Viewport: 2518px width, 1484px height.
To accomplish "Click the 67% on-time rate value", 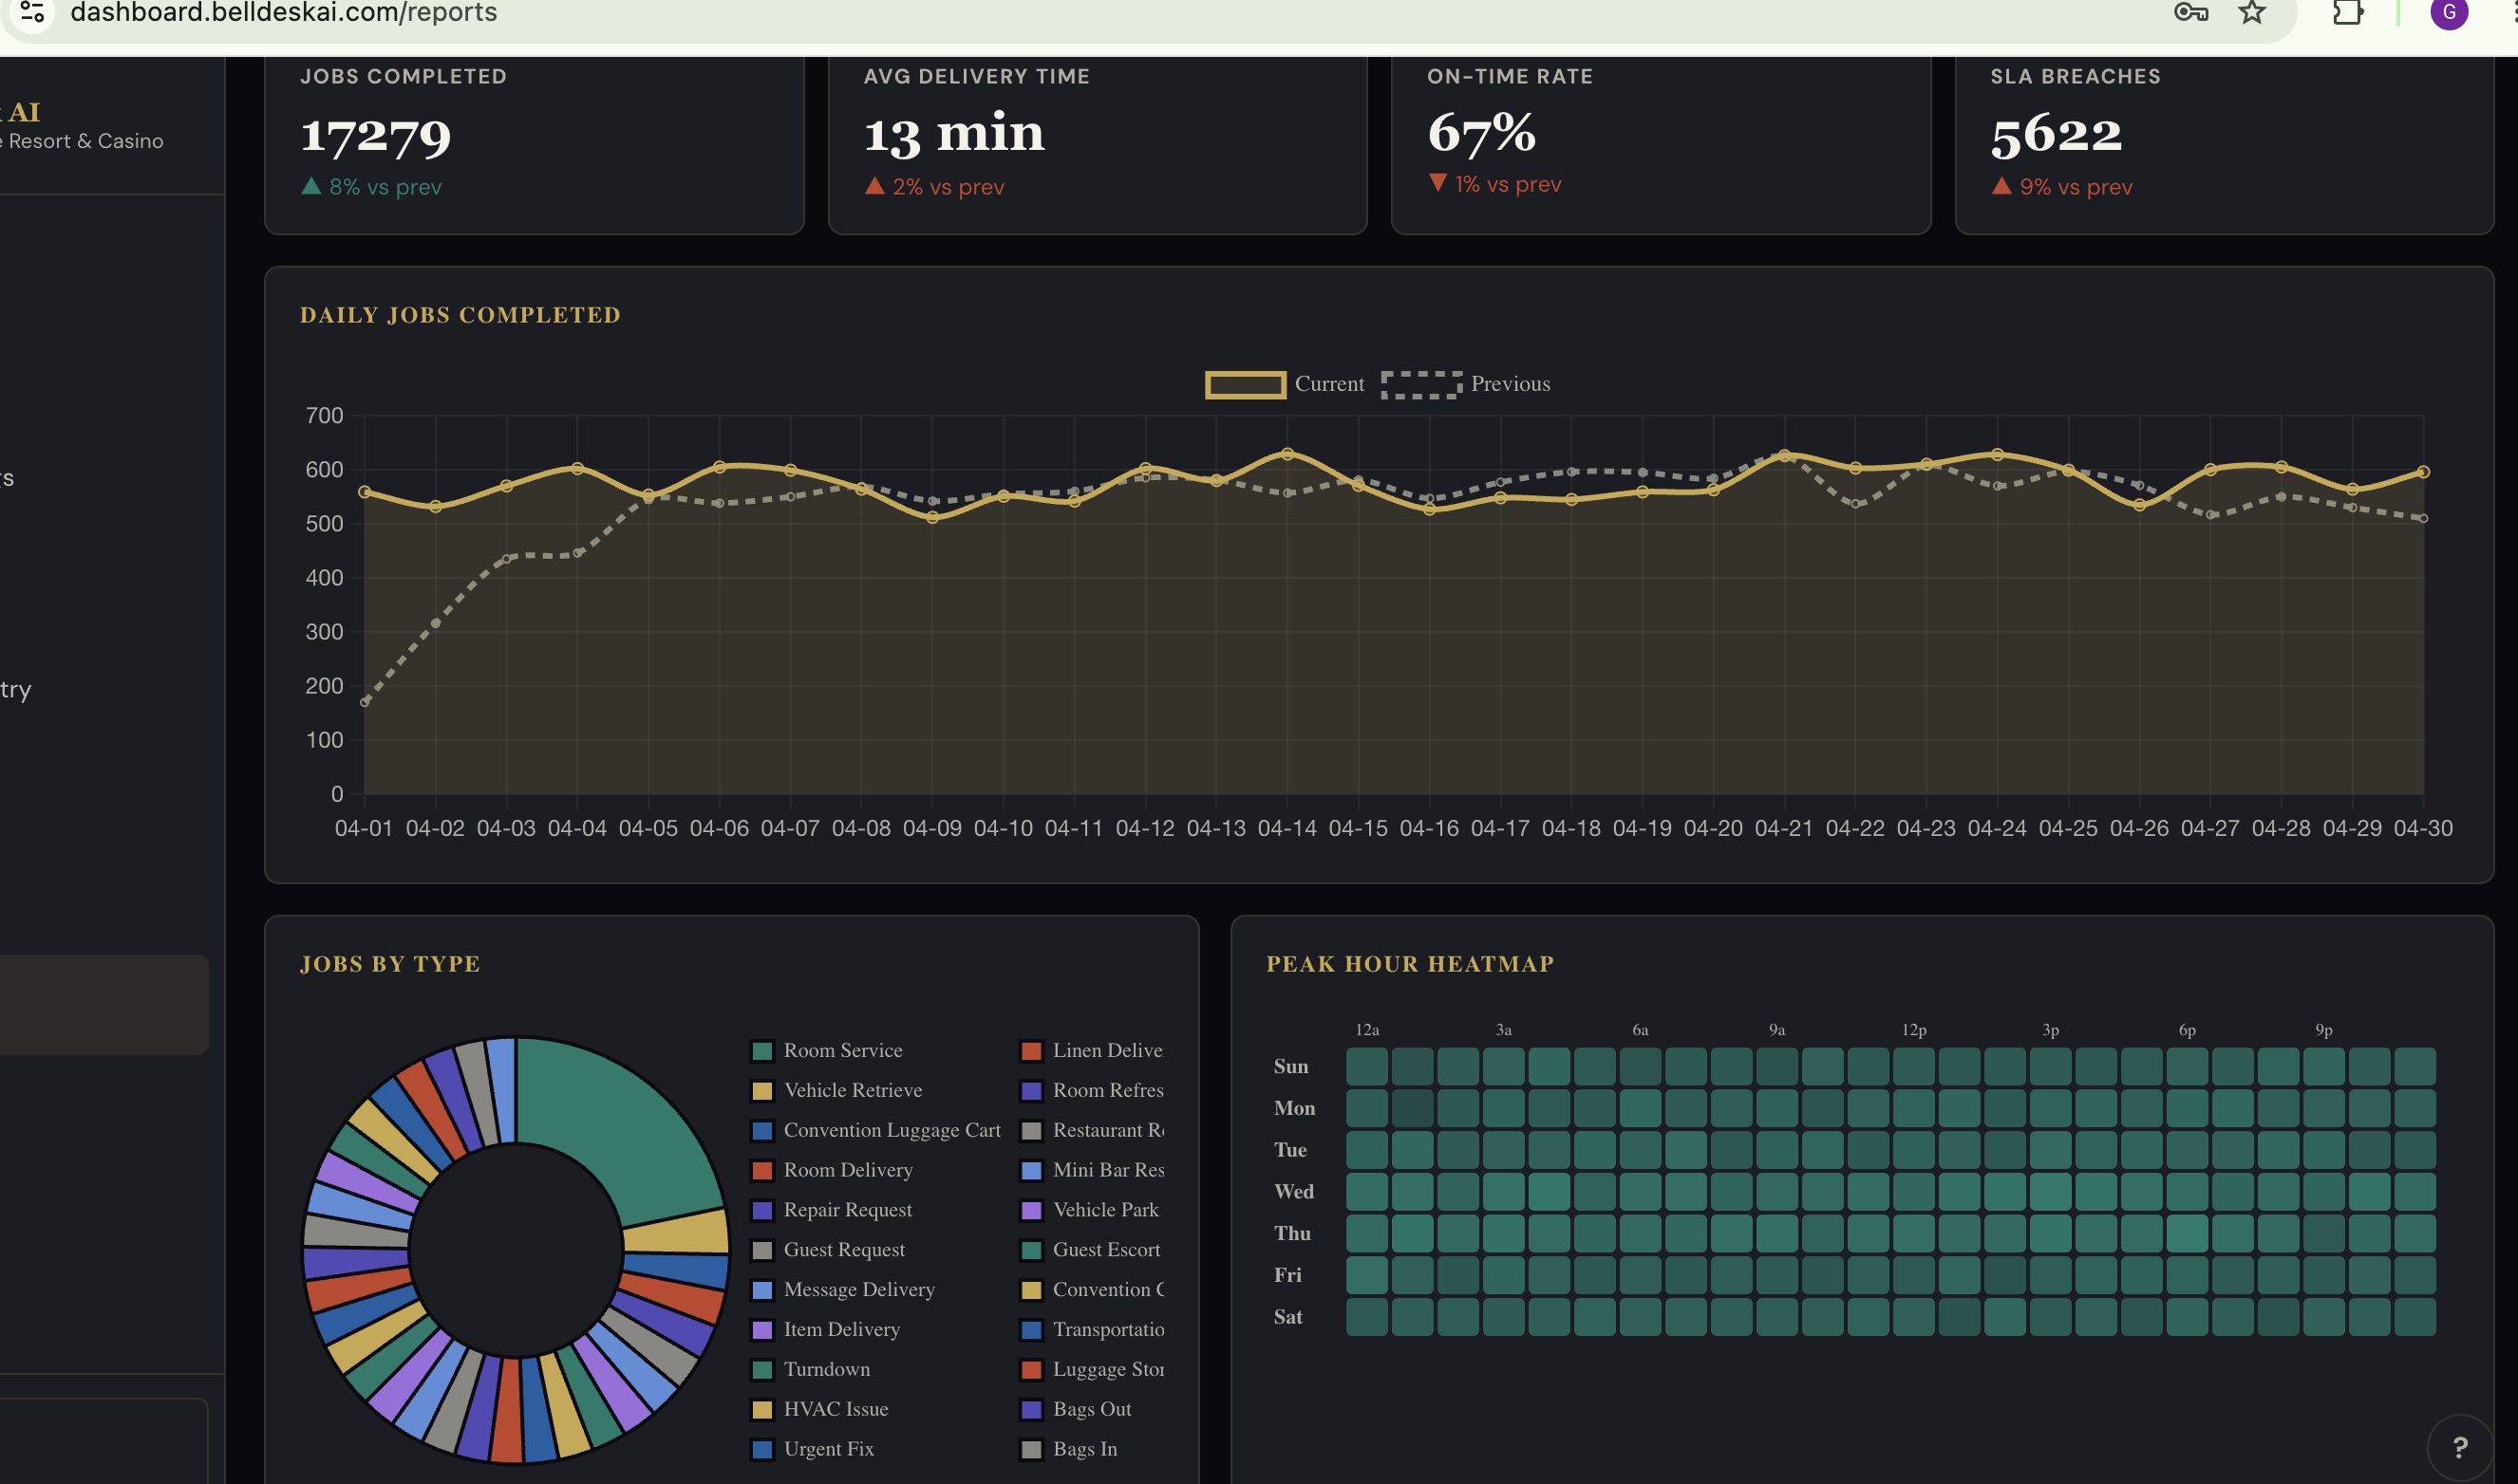I will pos(1481,132).
